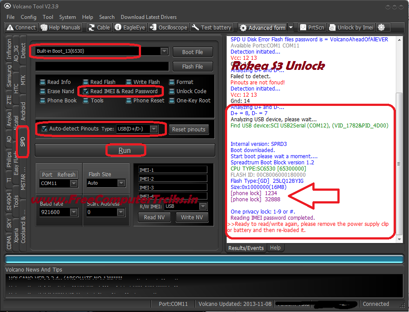
Task: Click the Write NV button
Action: pyautogui.click(x=192, y=218)
